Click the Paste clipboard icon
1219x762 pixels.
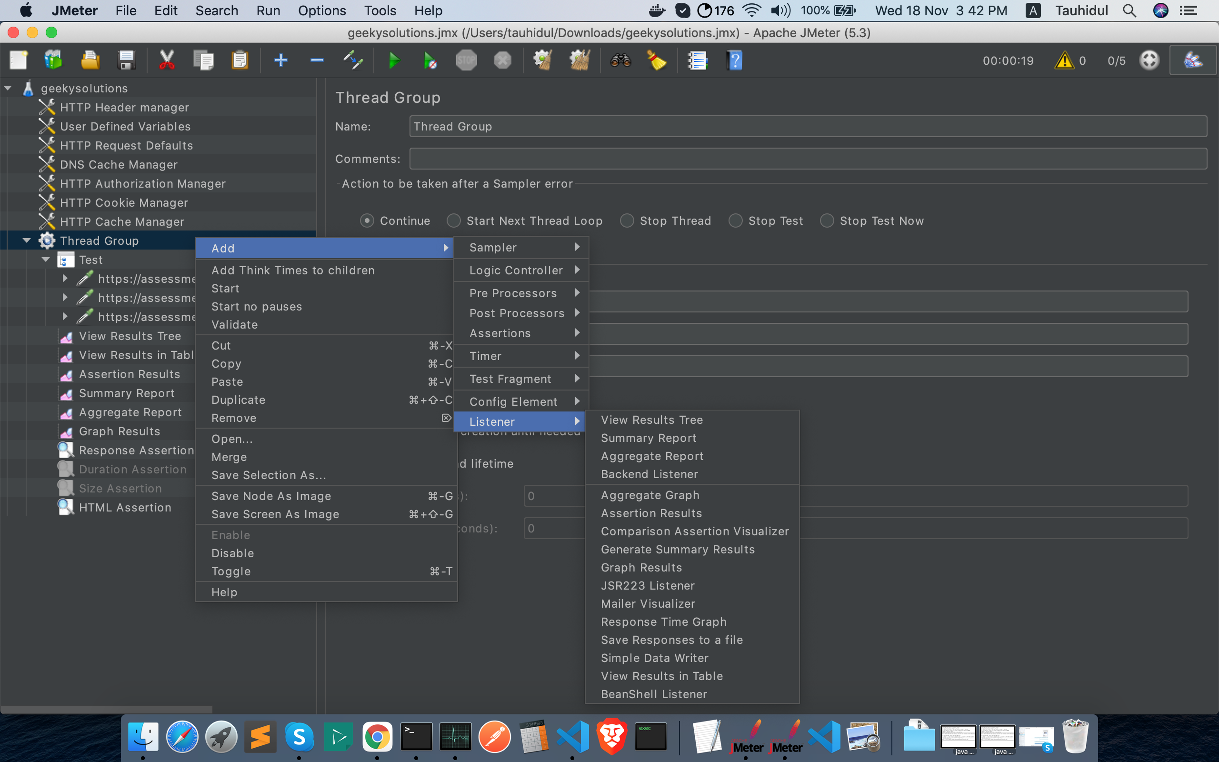(x=240, y=60)
